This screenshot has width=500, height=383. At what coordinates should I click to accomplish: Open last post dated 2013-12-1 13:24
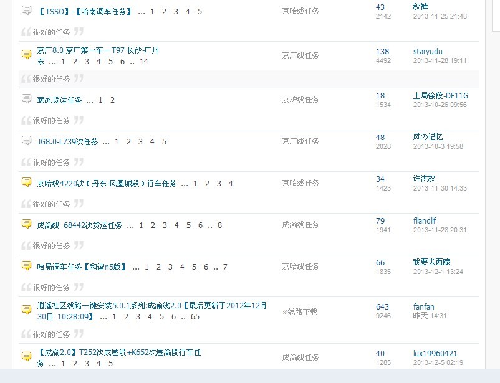point(438,272)
